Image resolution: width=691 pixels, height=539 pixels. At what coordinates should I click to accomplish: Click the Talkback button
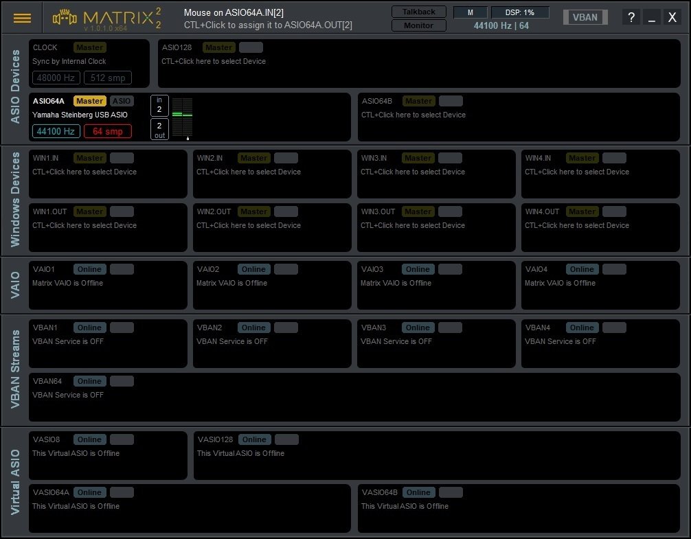coord(419,12)
